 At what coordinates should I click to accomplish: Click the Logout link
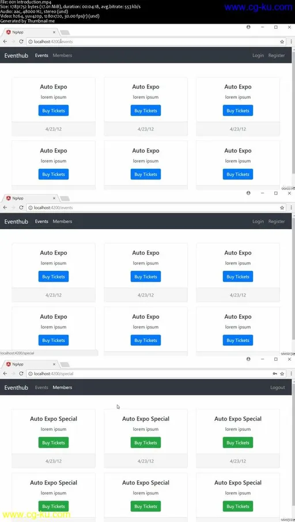[277, 387]
